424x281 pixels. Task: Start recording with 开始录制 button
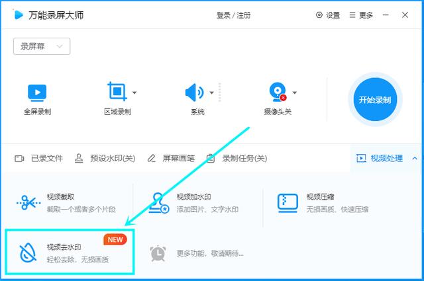tap(375, 100)
